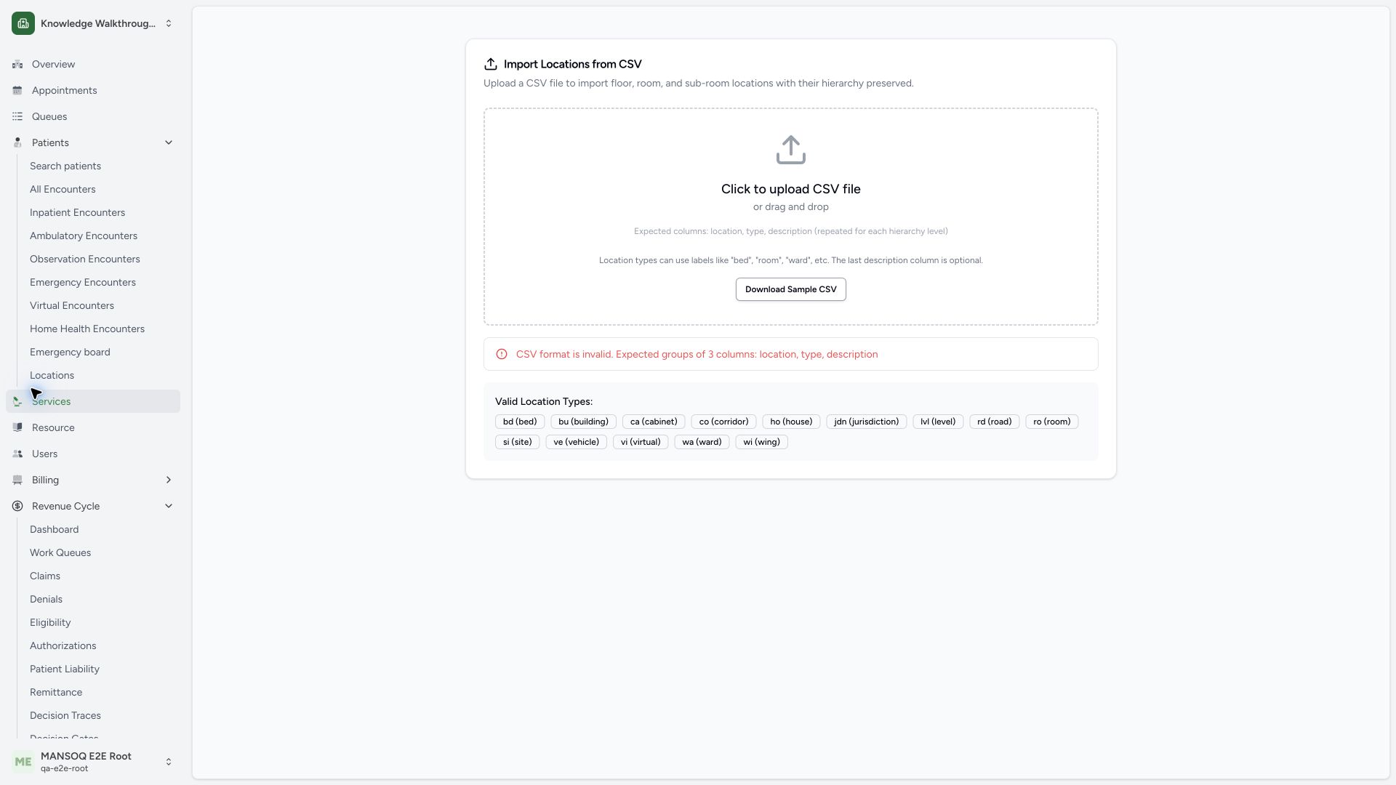Open Claims
Image resolution: width=1396 pixels, height=785 pixels.
point(45,576)
